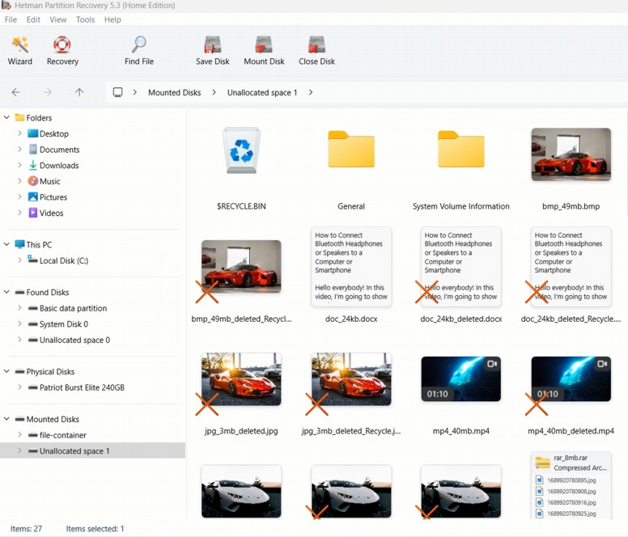
Task: Select jpg_3mb_deleted.jpg thumbnail
Action: coord(241,379)
